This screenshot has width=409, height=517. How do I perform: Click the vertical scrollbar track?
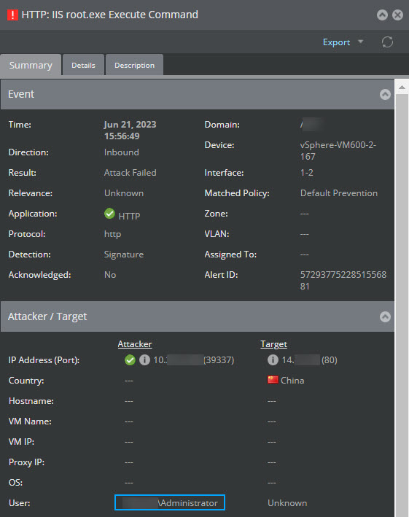(402, 306)
